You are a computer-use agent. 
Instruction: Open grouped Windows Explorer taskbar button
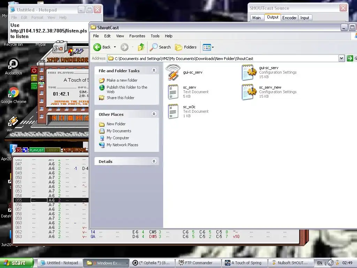click(106, 263)
